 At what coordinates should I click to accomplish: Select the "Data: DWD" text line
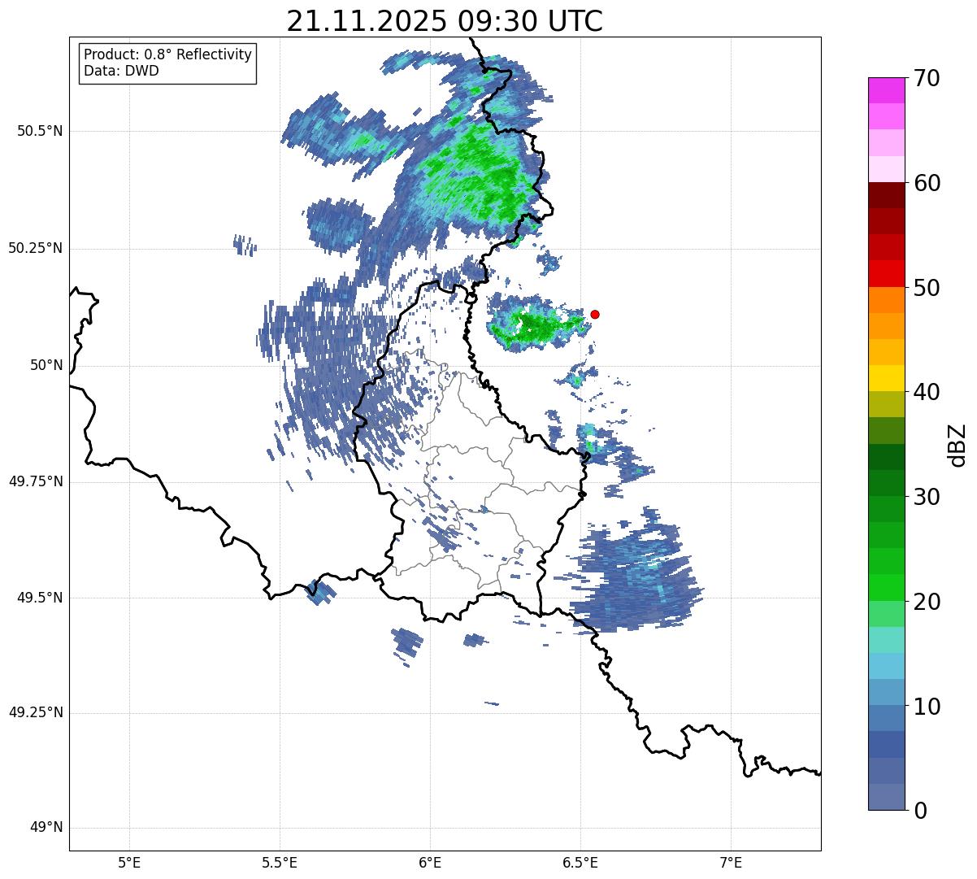coord(122,71)
